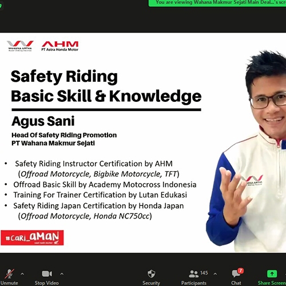
Task: Click the AHM Astra Honda Motor logo
Action: [x=60, y=46]
